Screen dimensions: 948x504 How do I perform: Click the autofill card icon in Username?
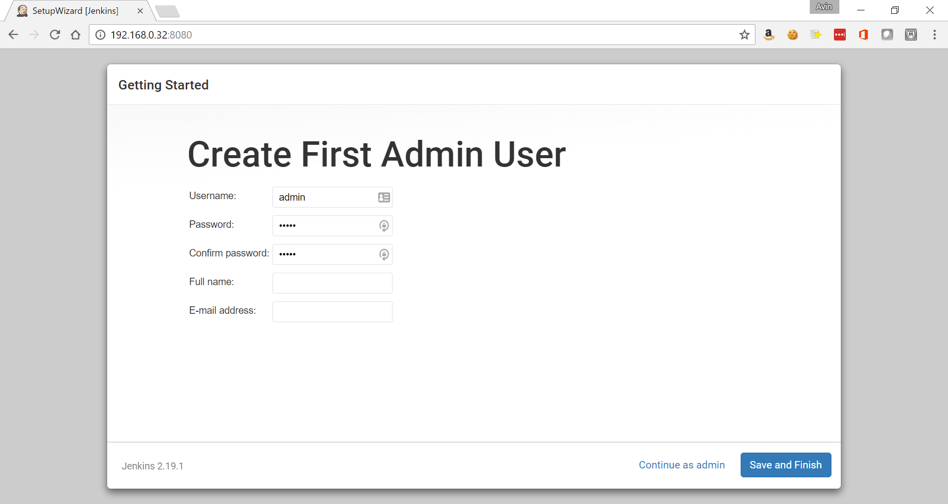(x=384, y=197)
